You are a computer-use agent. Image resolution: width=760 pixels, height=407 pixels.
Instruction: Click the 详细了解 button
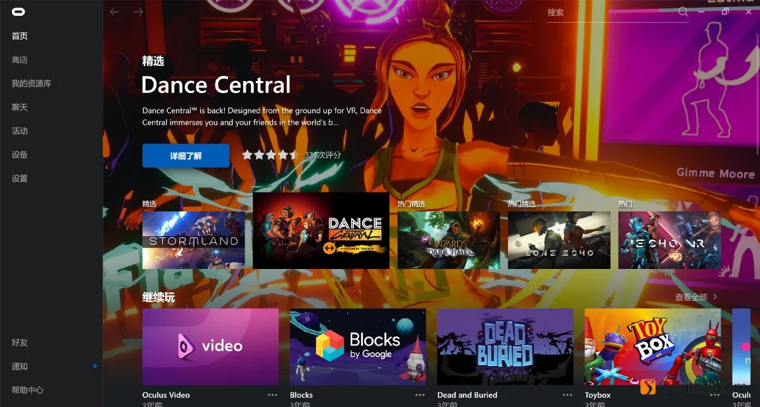click(186, 156)
